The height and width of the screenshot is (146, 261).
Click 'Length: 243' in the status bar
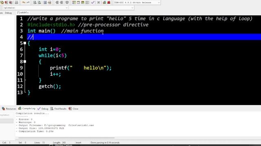click(x=59, y=142)
